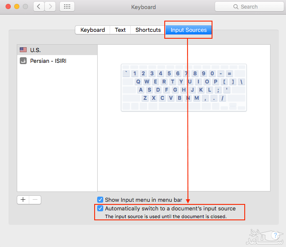This screenshot has height=247, width=286.
Task: Close the Keyboard preferences window
Action: pyautogui.click(x=8, y=7)
